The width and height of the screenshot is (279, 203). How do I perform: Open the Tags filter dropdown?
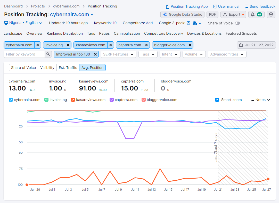pyautogui.click(x=148, y=54)
